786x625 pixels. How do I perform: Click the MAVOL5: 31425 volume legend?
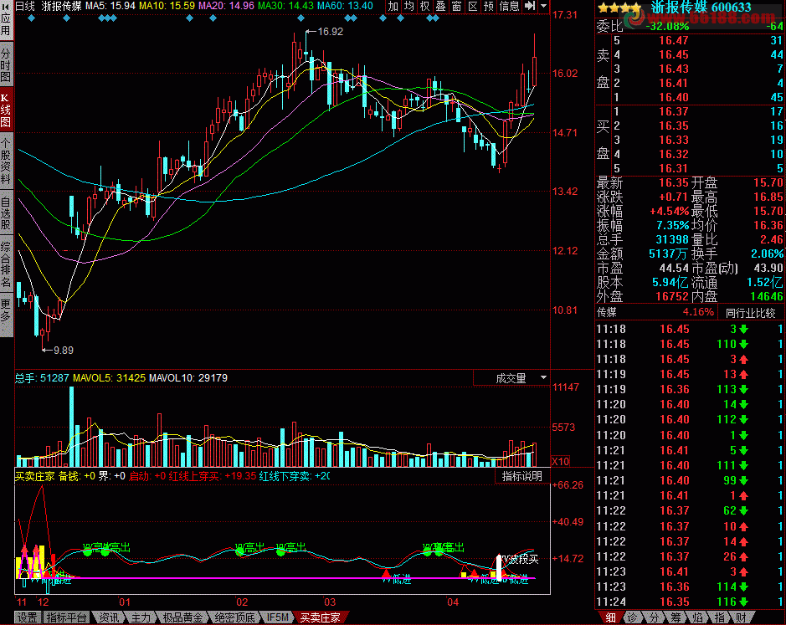[x=109, y=378]
